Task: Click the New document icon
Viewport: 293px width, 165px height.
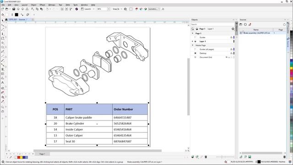Action: point(2,9)
